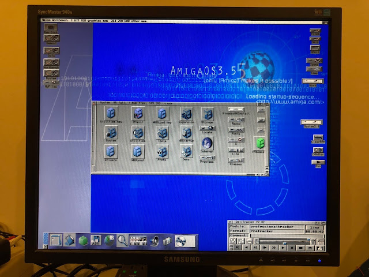Open the System drawer inside the System window

tap(111, 132)
